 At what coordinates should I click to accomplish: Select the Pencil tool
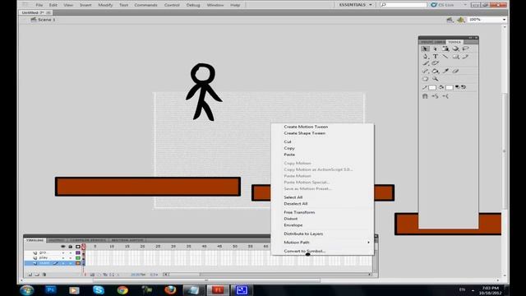pos(465,57)
